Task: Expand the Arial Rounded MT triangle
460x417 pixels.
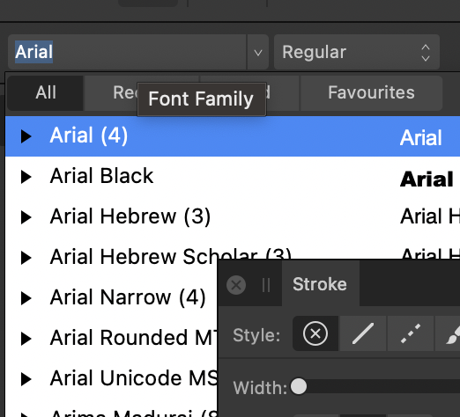Action: coord(26,339)
